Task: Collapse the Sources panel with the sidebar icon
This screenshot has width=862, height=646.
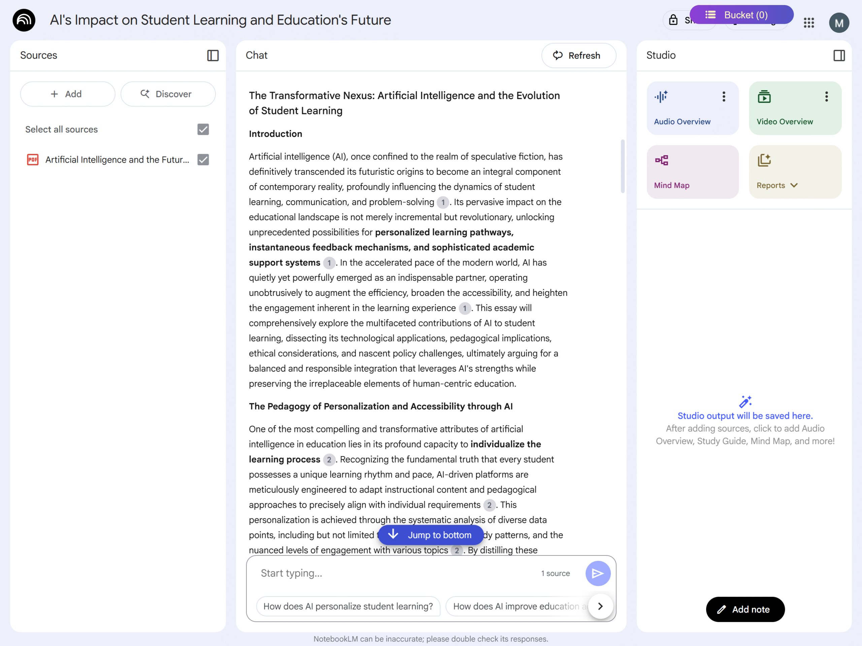Action: pyautogui.click(x=213, y=55)
